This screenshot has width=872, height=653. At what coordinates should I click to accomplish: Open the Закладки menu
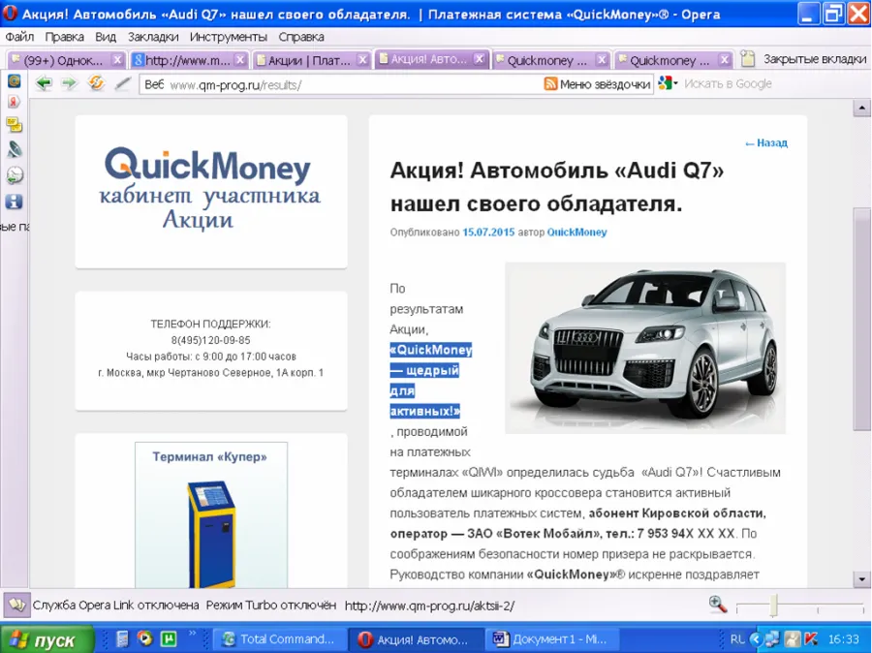153,37
